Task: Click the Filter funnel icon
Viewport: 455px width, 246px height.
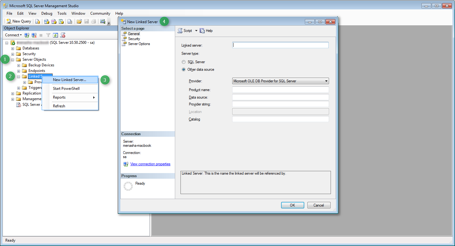Action: [x=48, y=35]
